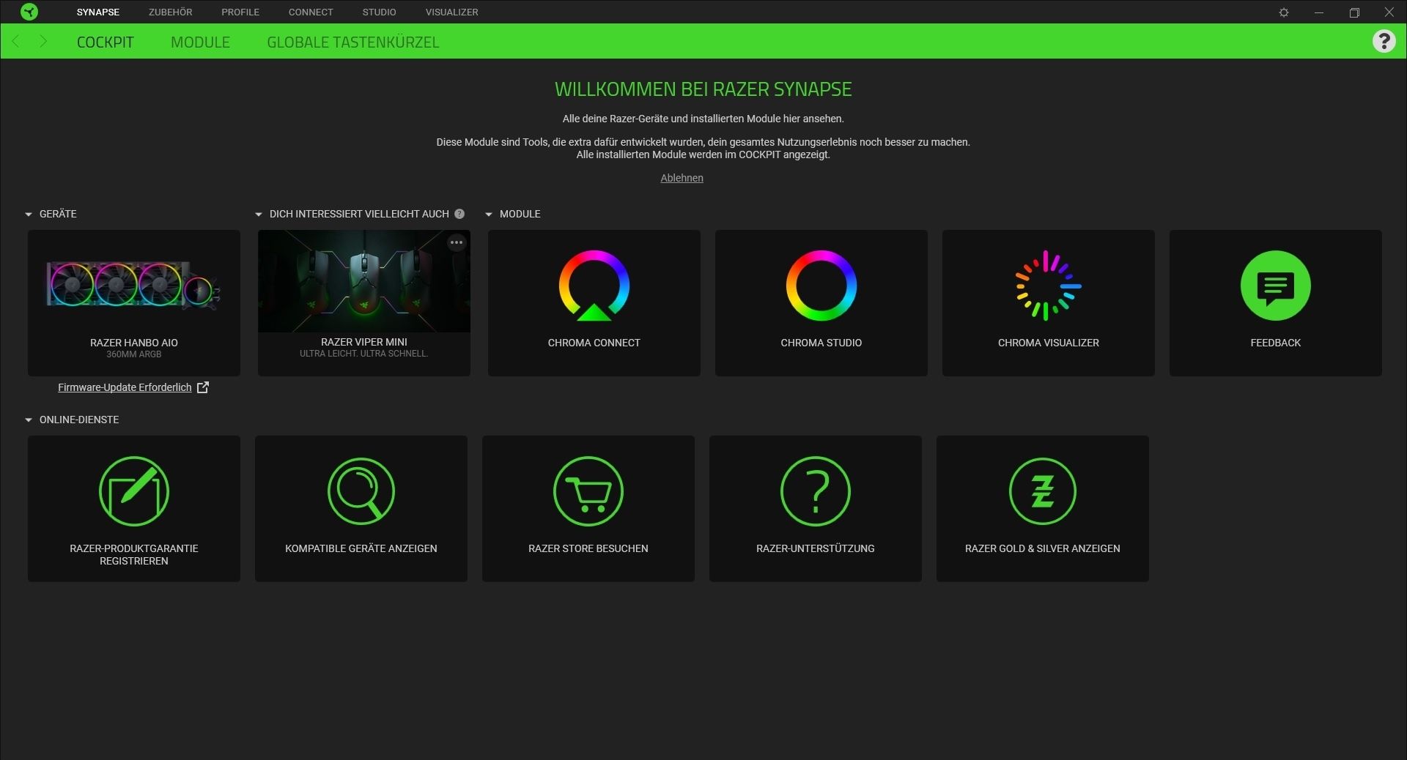Viewport: 1407px width, 760px height.
Task: Restore down the Synapse window
Action: coord(1354,12)
